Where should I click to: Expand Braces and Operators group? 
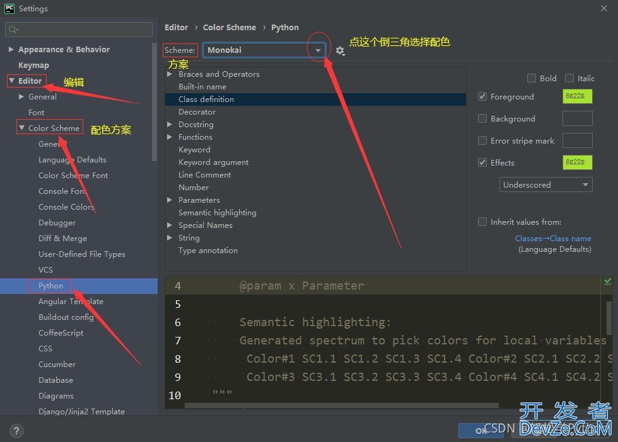pyautogui.click(x=170, y=74)
